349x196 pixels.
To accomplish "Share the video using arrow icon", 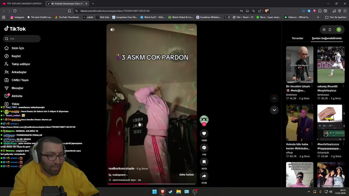I will click(204, 176).
